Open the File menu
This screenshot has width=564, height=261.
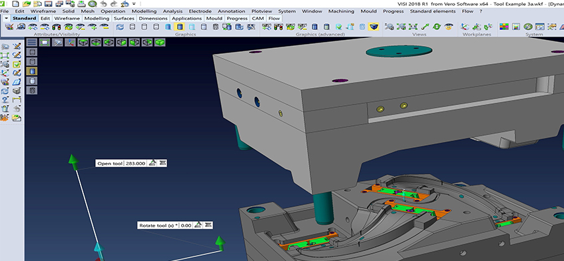(x=4, y=11)
